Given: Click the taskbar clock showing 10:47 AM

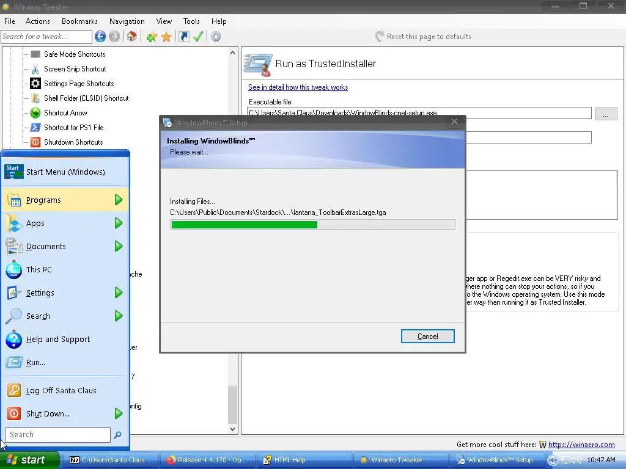Looking at the screenshot, I should click(x=601, y=460).
